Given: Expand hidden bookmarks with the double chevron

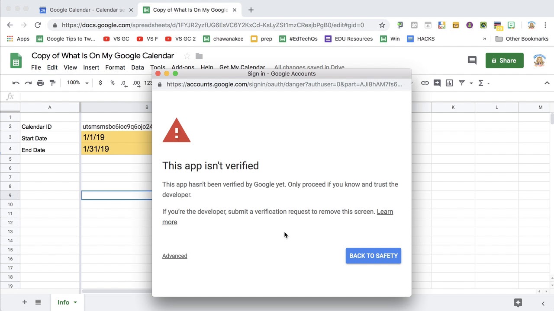Looking at the screenshot, I should pos(484,39).
